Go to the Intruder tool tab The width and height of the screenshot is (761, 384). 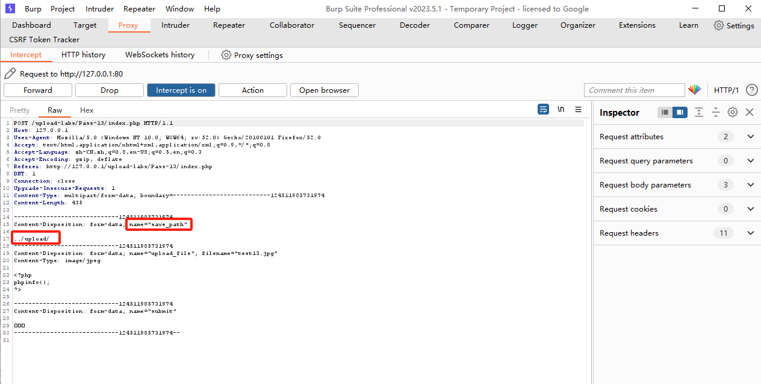pyautogui.click(x=175, y=25)
